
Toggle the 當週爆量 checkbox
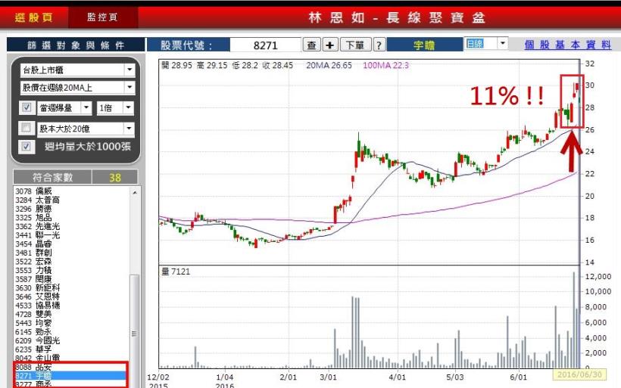27,107
